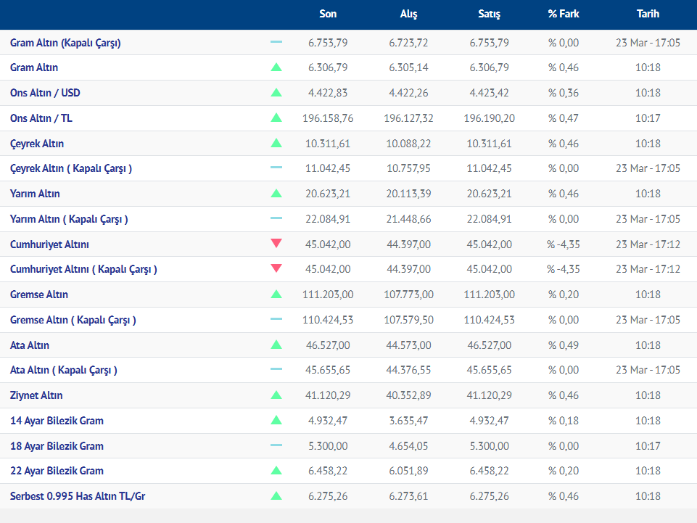Click the flat dash icon for Gram Altın (Kapalı Çarşı)
The image size is (697, 523).
pyautogui.click(x=276, y=43)
